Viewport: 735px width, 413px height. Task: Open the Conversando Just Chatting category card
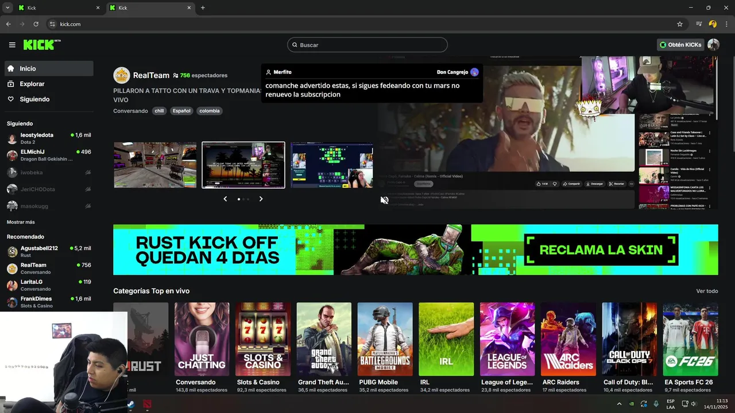tap(202, 339)
